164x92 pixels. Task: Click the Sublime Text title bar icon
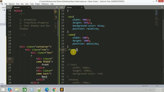click(x=1, y=1)
